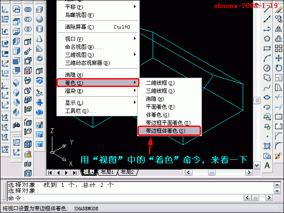Screen dimensions: 284x213
Task: Click the Erase modify tool
Action: click(279, 9)
